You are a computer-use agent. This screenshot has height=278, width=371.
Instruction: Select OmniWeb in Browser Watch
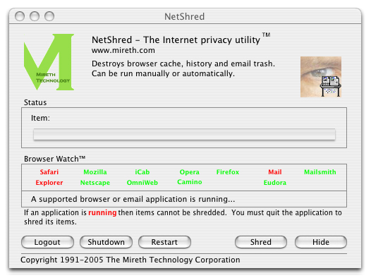pyautogui.click(x=142, y=183)
